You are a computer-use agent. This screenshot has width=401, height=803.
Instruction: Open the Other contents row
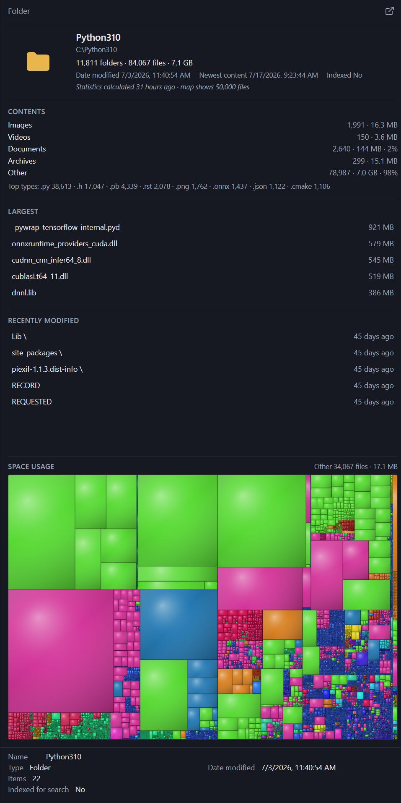(203, 173)
